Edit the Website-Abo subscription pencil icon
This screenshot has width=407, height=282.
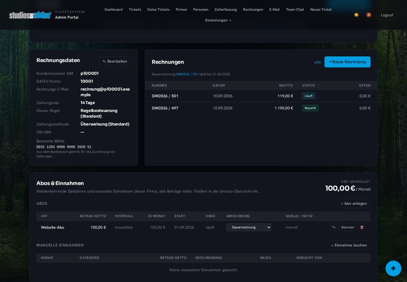point(334,227)
